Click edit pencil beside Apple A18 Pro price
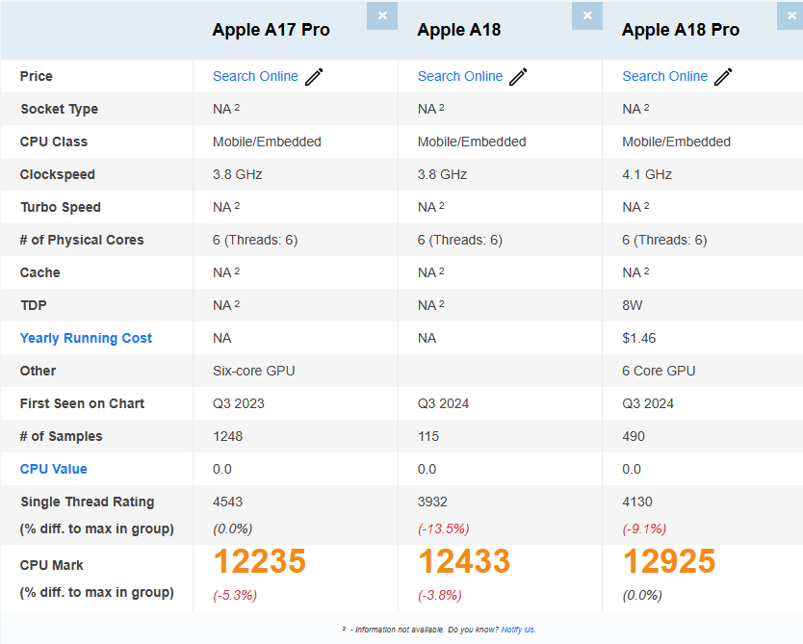The height and width of the screenshot is (644, 803). (723, 77)
